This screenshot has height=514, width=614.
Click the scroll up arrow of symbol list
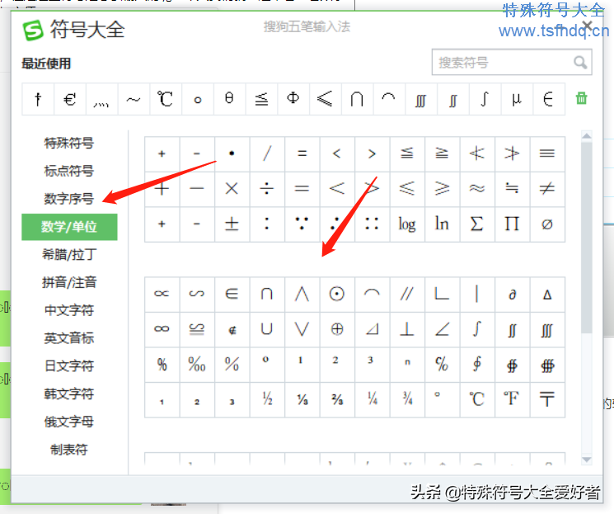[587, 137]
